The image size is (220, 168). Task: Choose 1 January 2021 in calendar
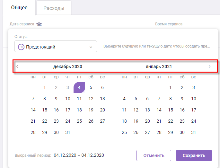click(x=171, y=87)
